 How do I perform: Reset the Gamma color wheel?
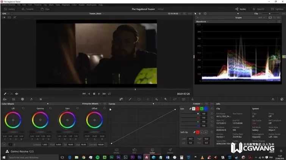50,109
